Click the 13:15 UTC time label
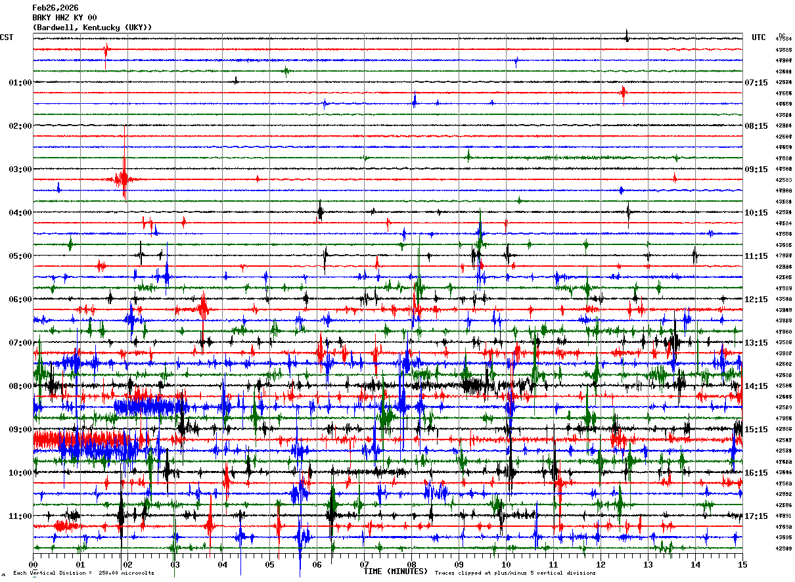Viewport: 795px width, 582px height. 756,343
